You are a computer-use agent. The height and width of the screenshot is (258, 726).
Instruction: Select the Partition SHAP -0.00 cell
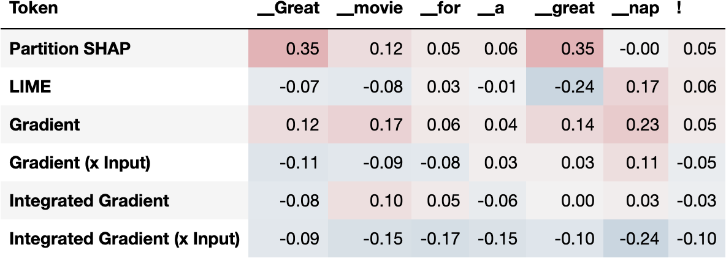(640, 50)
